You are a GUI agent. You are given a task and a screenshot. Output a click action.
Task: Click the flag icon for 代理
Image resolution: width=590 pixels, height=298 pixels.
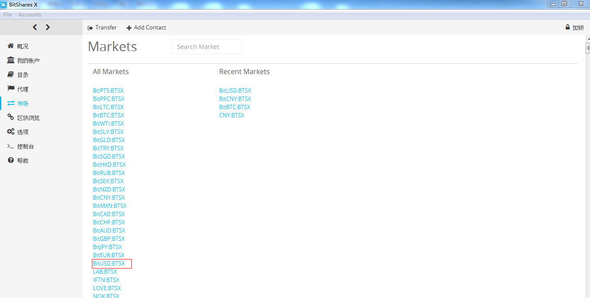click(11, 89)
